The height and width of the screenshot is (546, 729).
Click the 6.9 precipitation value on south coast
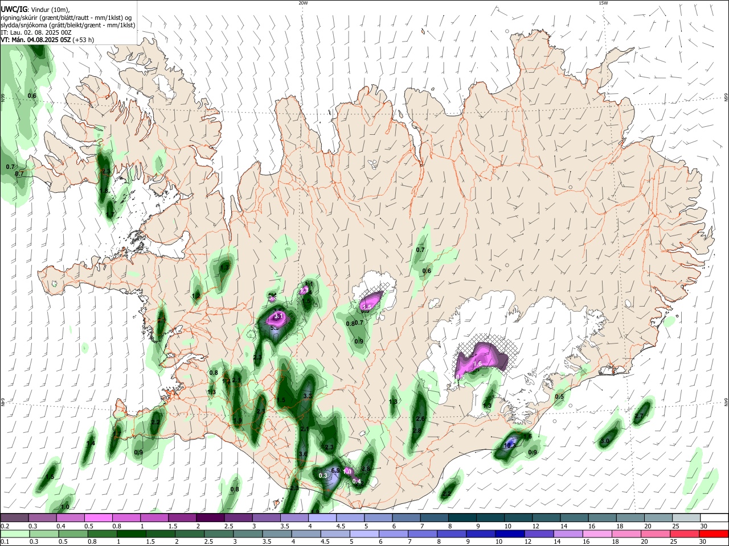[335, 470]
